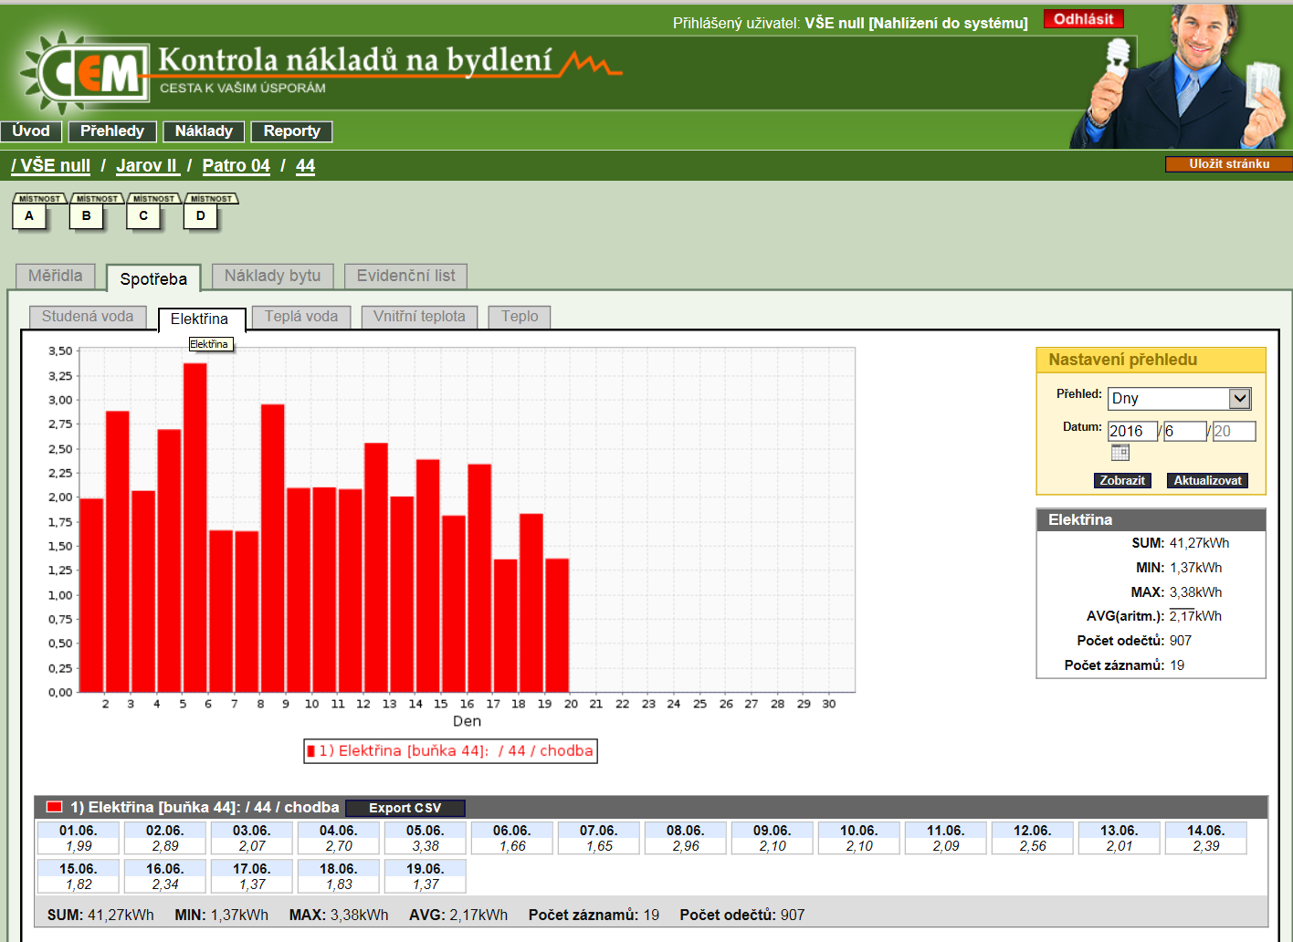Select the 19.06. cell with 1,37
Screen dimensions: 1293x942
tap(426, 876)
